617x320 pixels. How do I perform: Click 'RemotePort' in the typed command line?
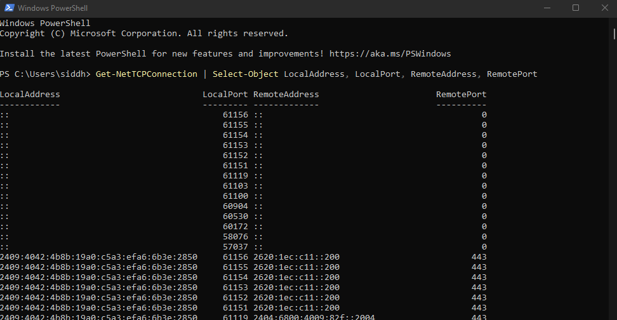coord(512,74)
